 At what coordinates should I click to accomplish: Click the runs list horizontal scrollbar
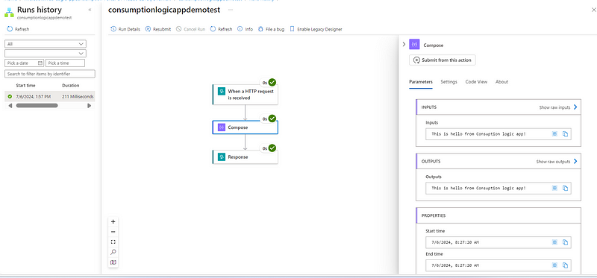pyautogui.click(x=37, y=105)
